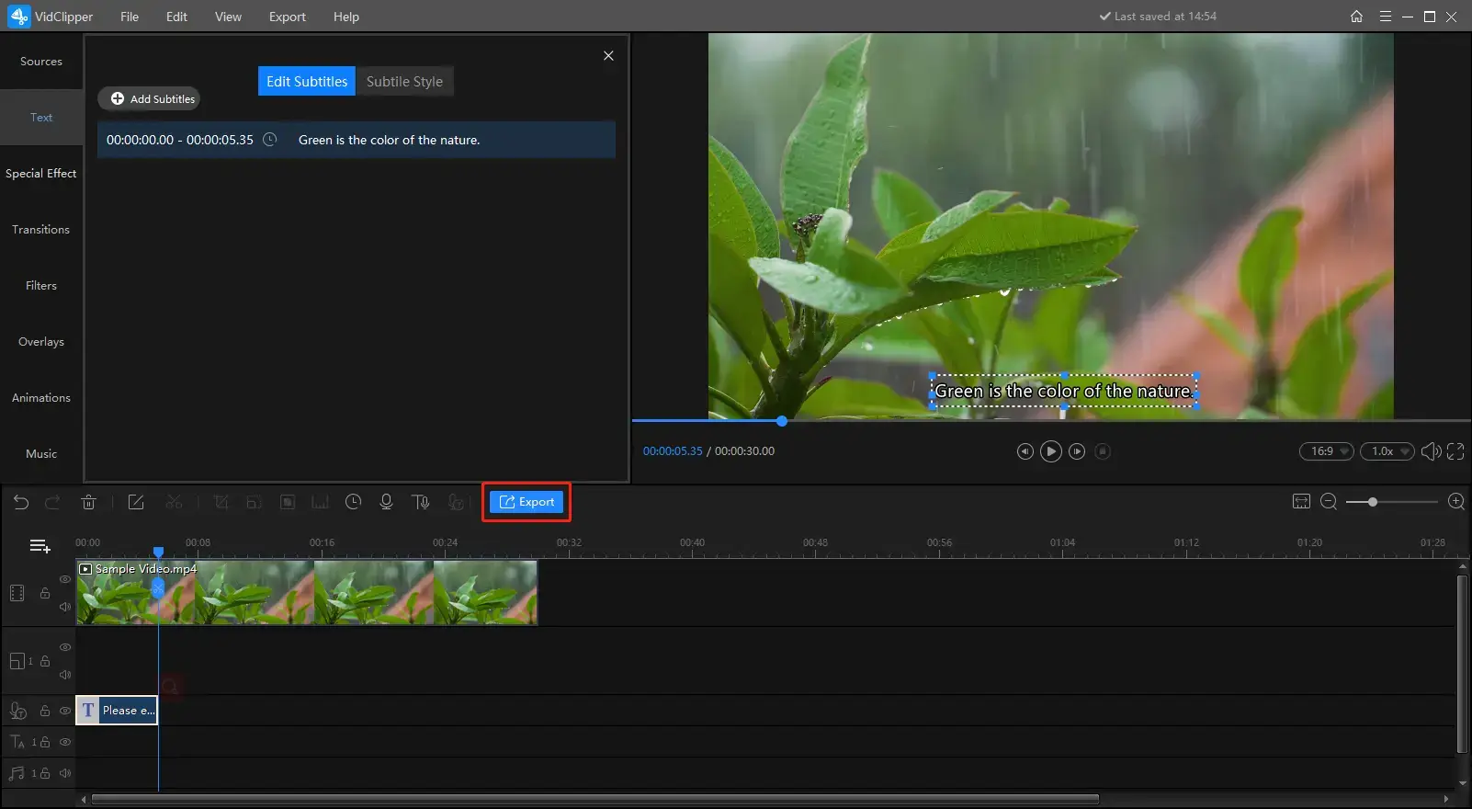1472x809 pixels.
Task: Click the Home icon in title bar
Action: (1356, 17)
